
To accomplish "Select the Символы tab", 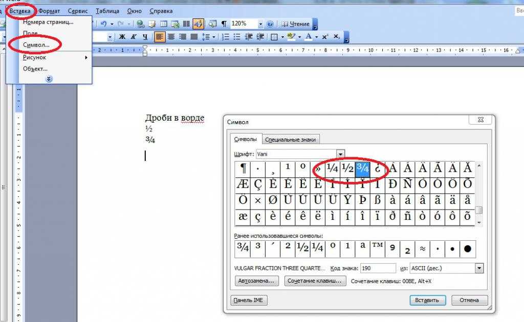I will pyautogui.click(x=245, y=139).
